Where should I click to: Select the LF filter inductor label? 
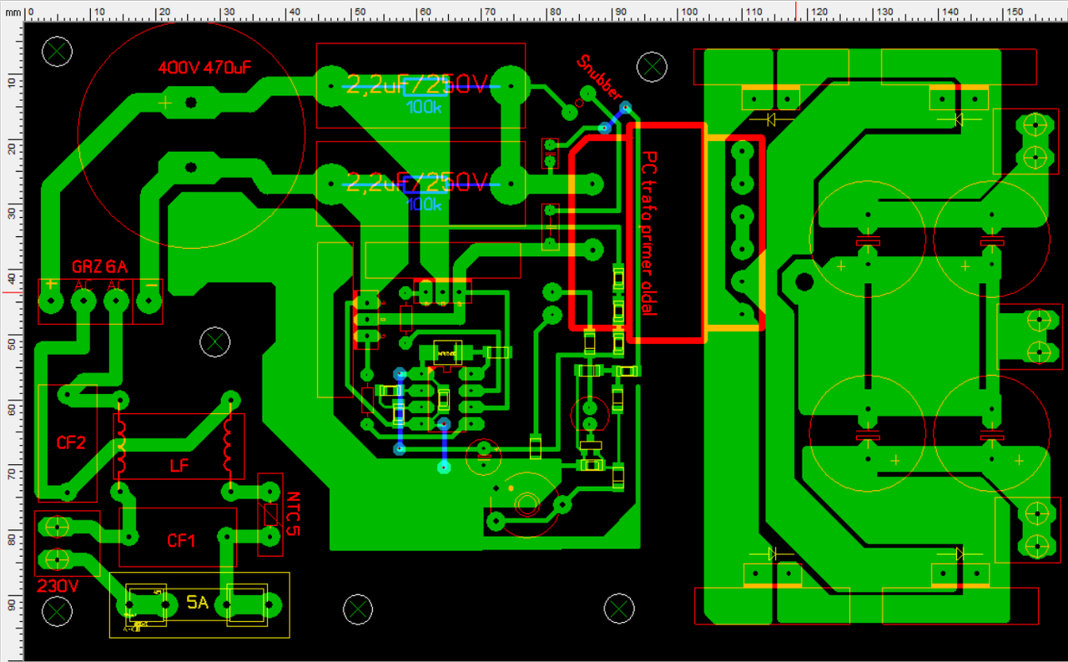pyautogui.click(x=179, y=463)
